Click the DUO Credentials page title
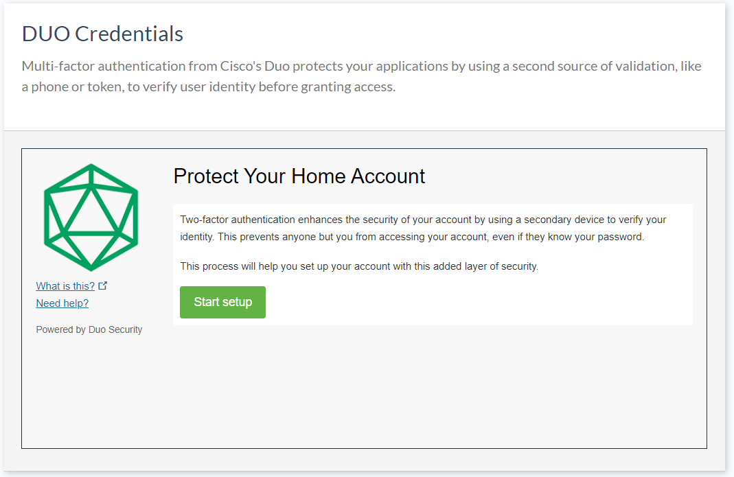734x477 pixels. point(102,33)
